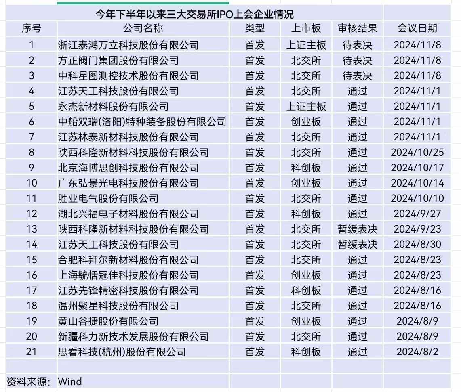Click 通过 in the 永杰新材料 row
The image size is (461, 392).
click(358, 106)
